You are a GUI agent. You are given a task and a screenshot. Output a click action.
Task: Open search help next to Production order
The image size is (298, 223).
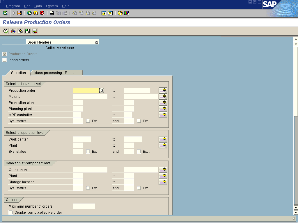(x=102, y=91)
